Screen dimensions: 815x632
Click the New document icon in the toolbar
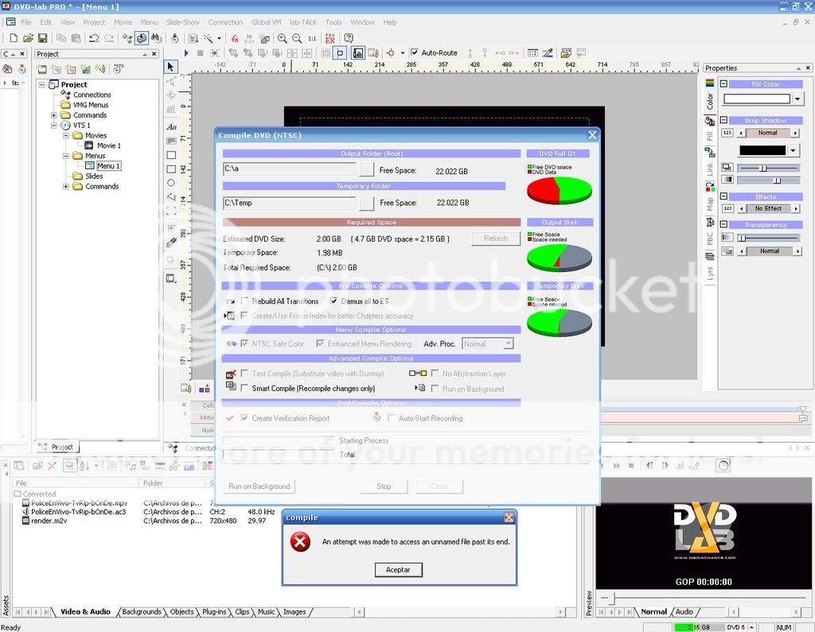[14, 38]
